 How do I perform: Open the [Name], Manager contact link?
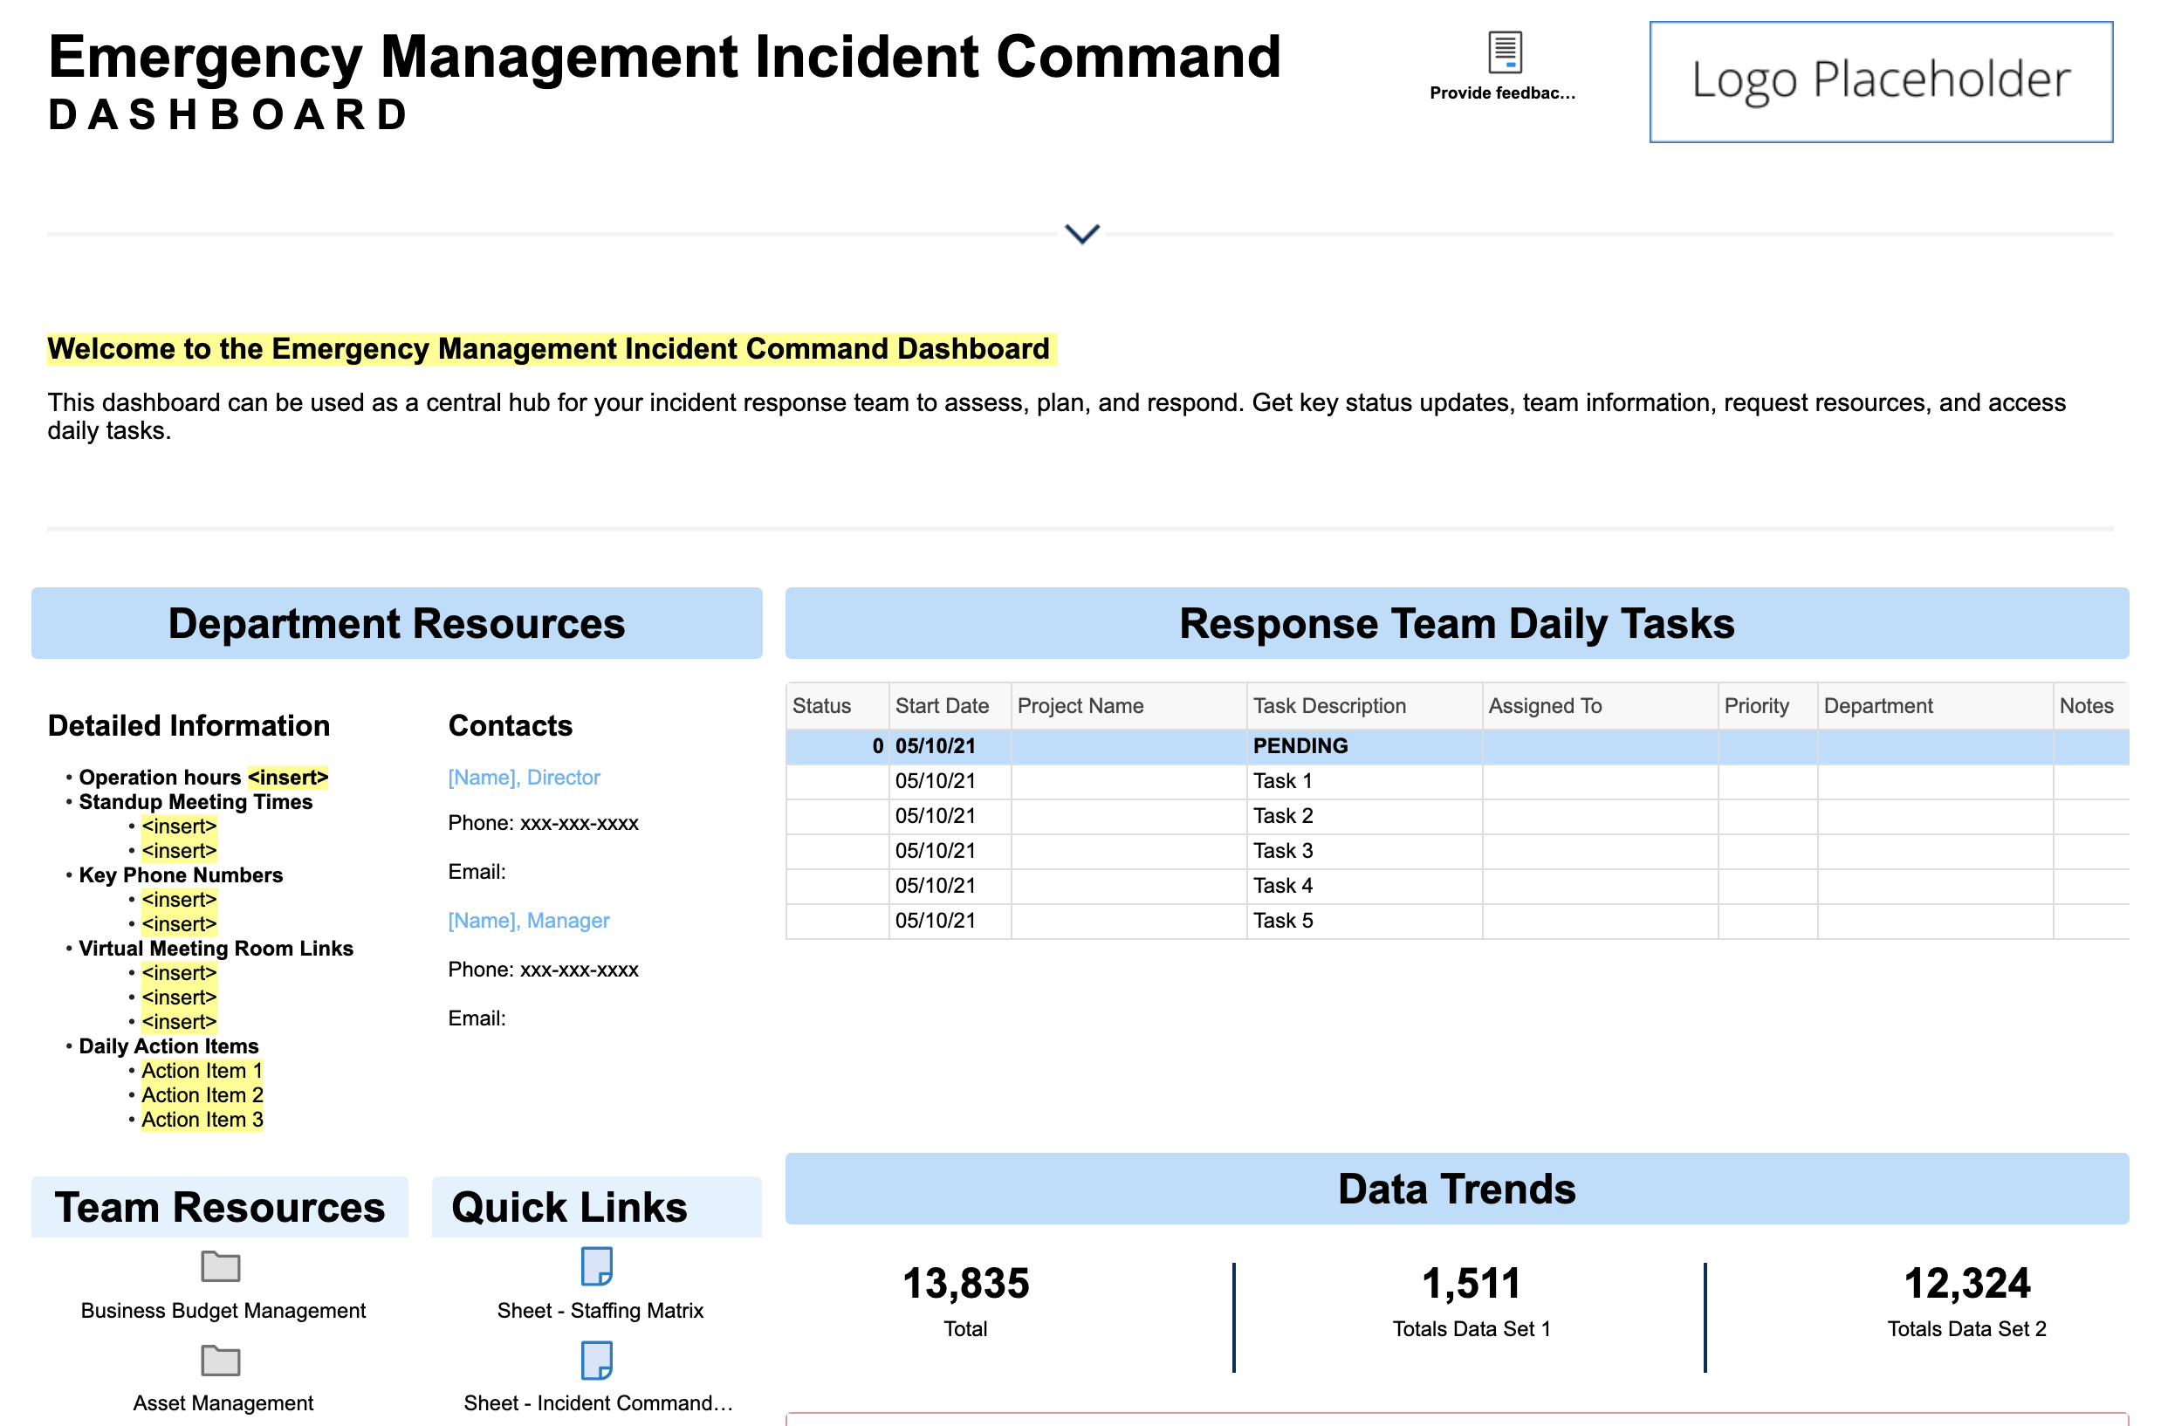coord(527,921)
